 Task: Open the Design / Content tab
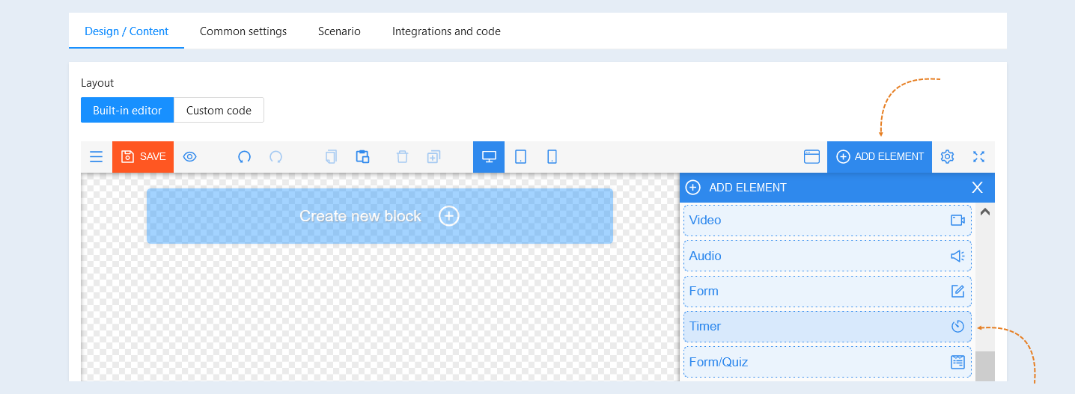127,31
